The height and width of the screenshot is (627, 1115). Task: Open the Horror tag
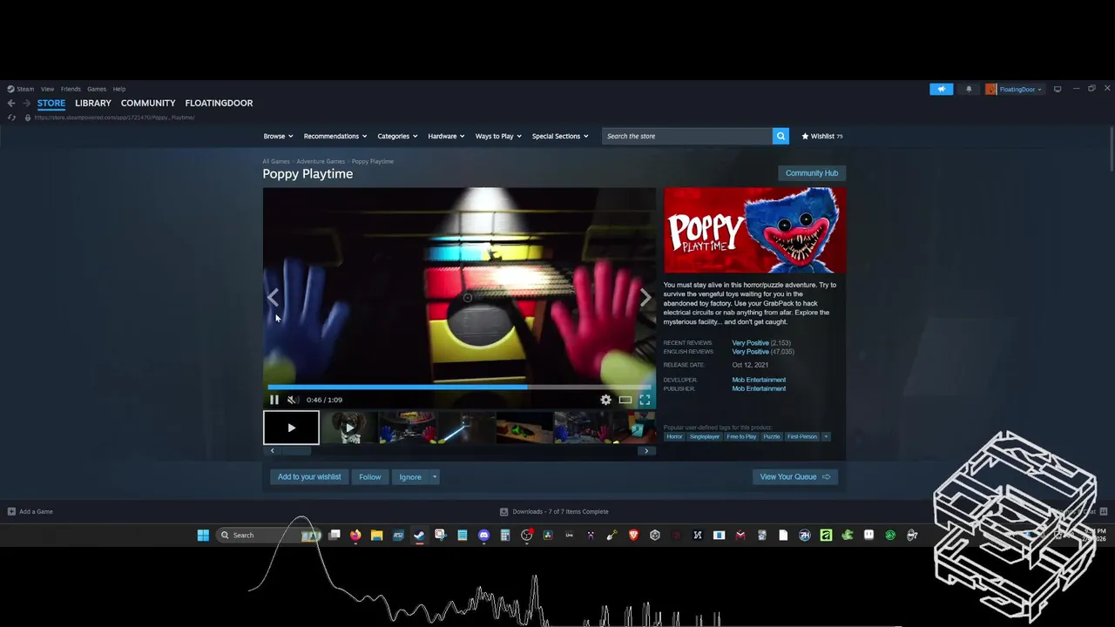(x=675, y=436)
